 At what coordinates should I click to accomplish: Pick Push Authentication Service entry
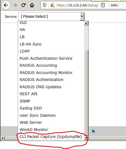pyautogui.click(x=46, y=58)
